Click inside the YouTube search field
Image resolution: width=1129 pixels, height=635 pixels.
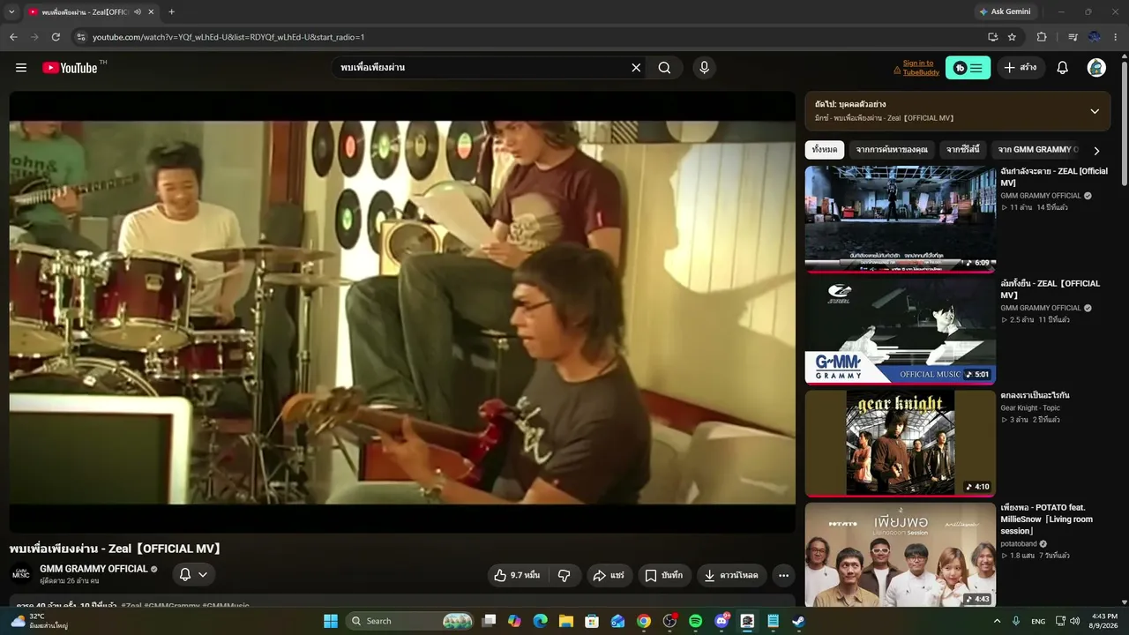(x=482, y=68)
